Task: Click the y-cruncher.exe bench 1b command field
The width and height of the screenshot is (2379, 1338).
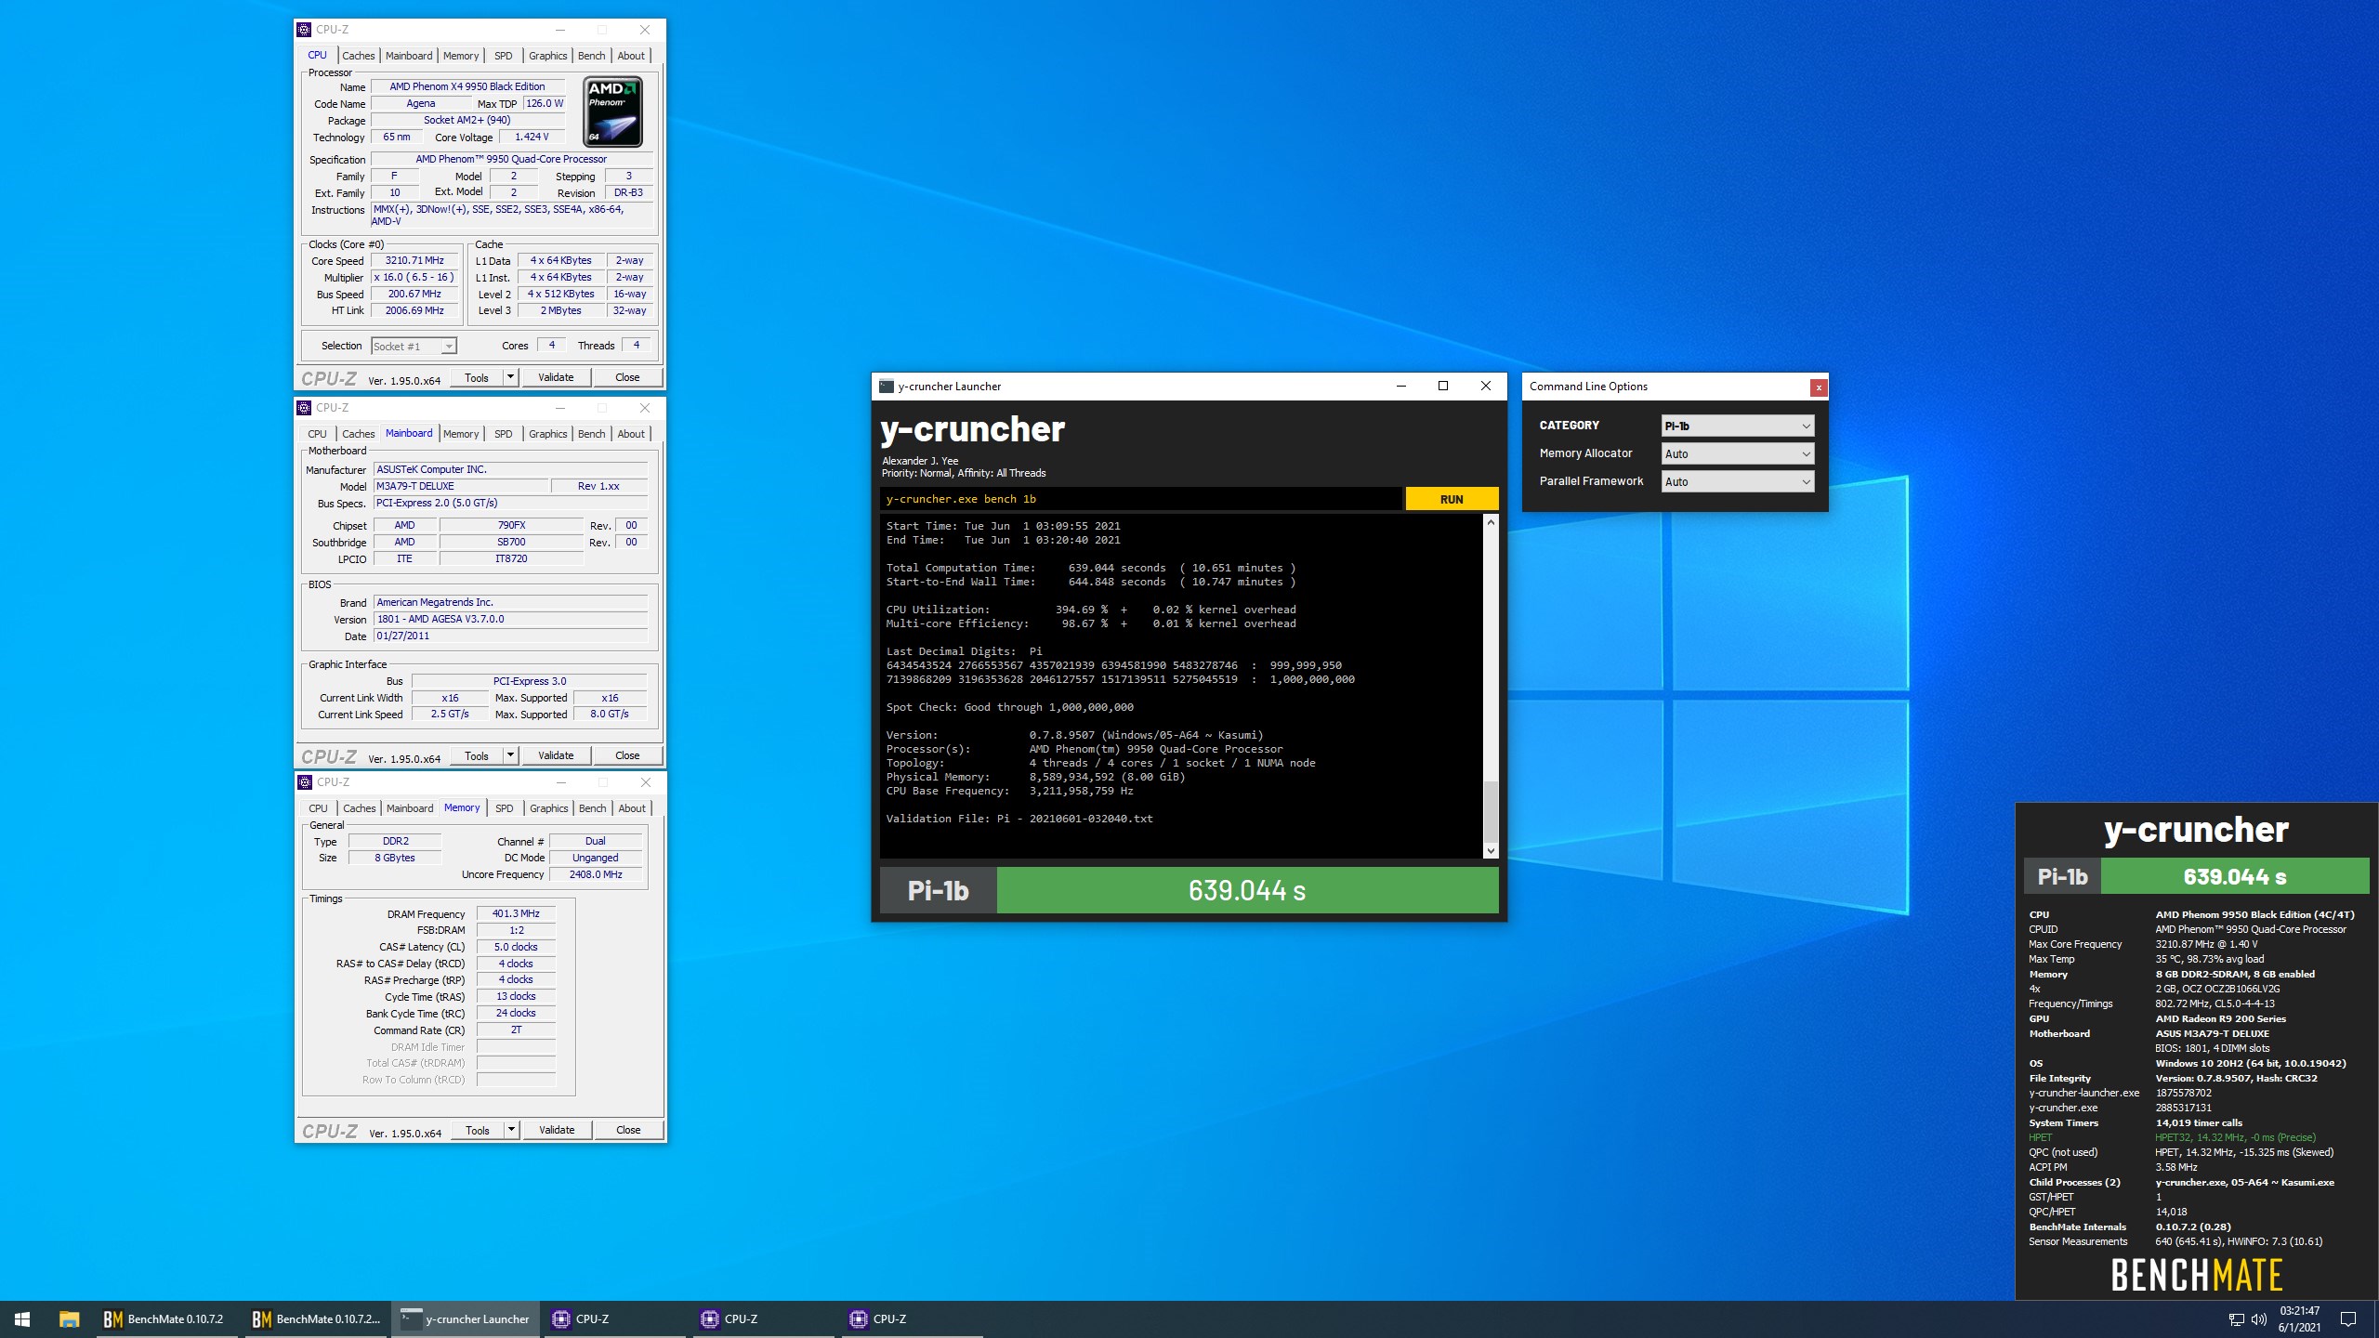Action: [1141, 499]
